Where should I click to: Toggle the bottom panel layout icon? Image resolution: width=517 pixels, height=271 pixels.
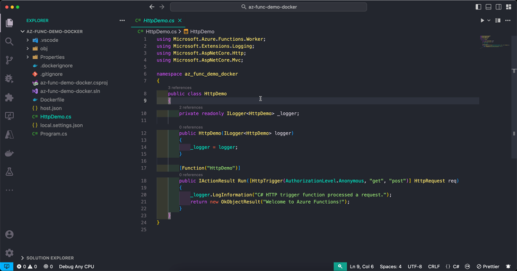[x=488, y=7]
